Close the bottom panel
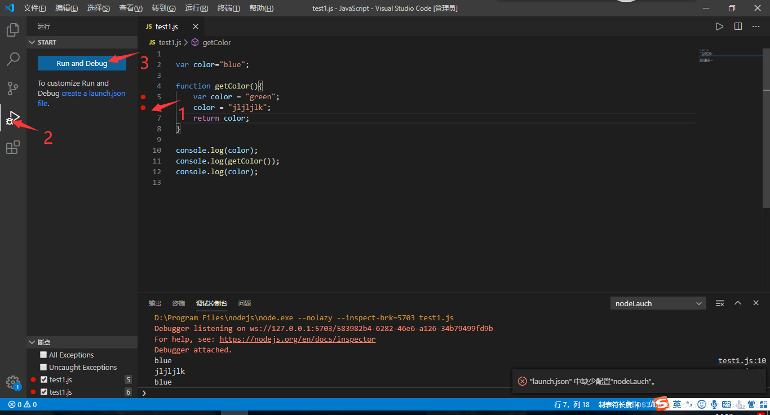The image size is (770, 415). [756, 303]
